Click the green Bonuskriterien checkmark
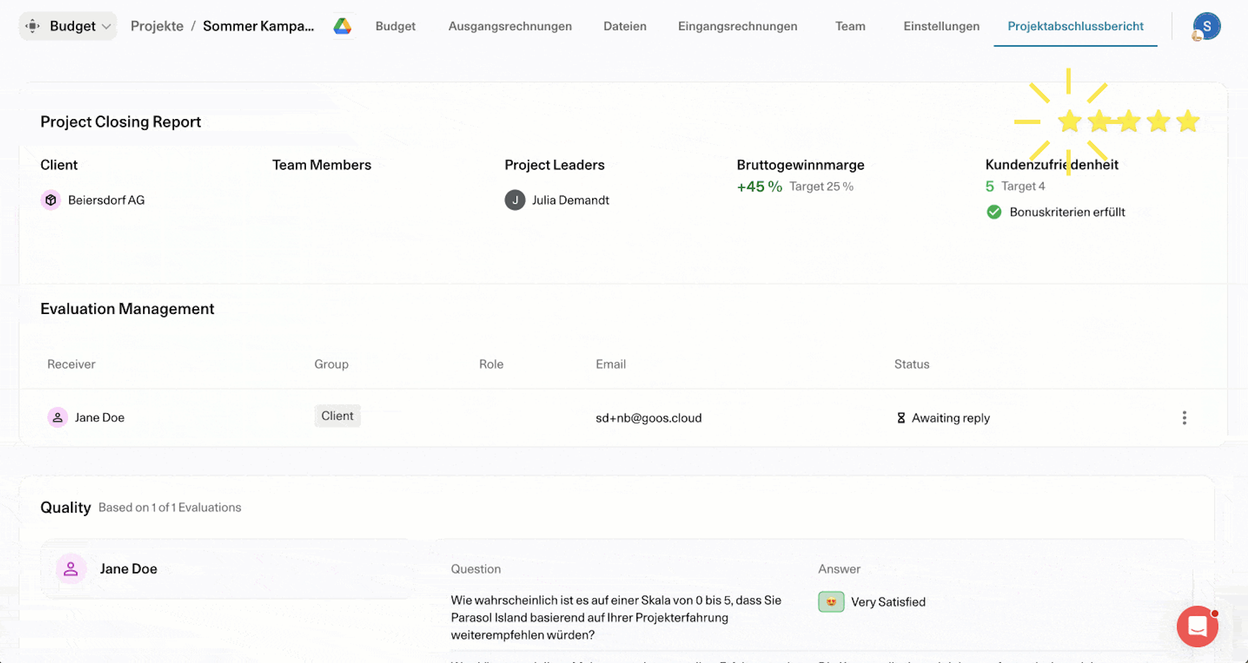The width and height of the screenshot is (1248, 663). 994,212
